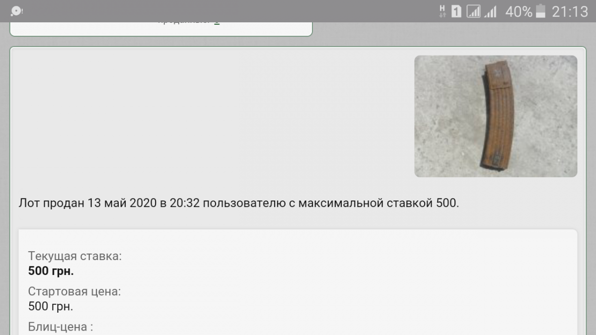Follow the underlined link in top card
The height and width of the screenshot is (335, 596).
click(x=217, y=22)
